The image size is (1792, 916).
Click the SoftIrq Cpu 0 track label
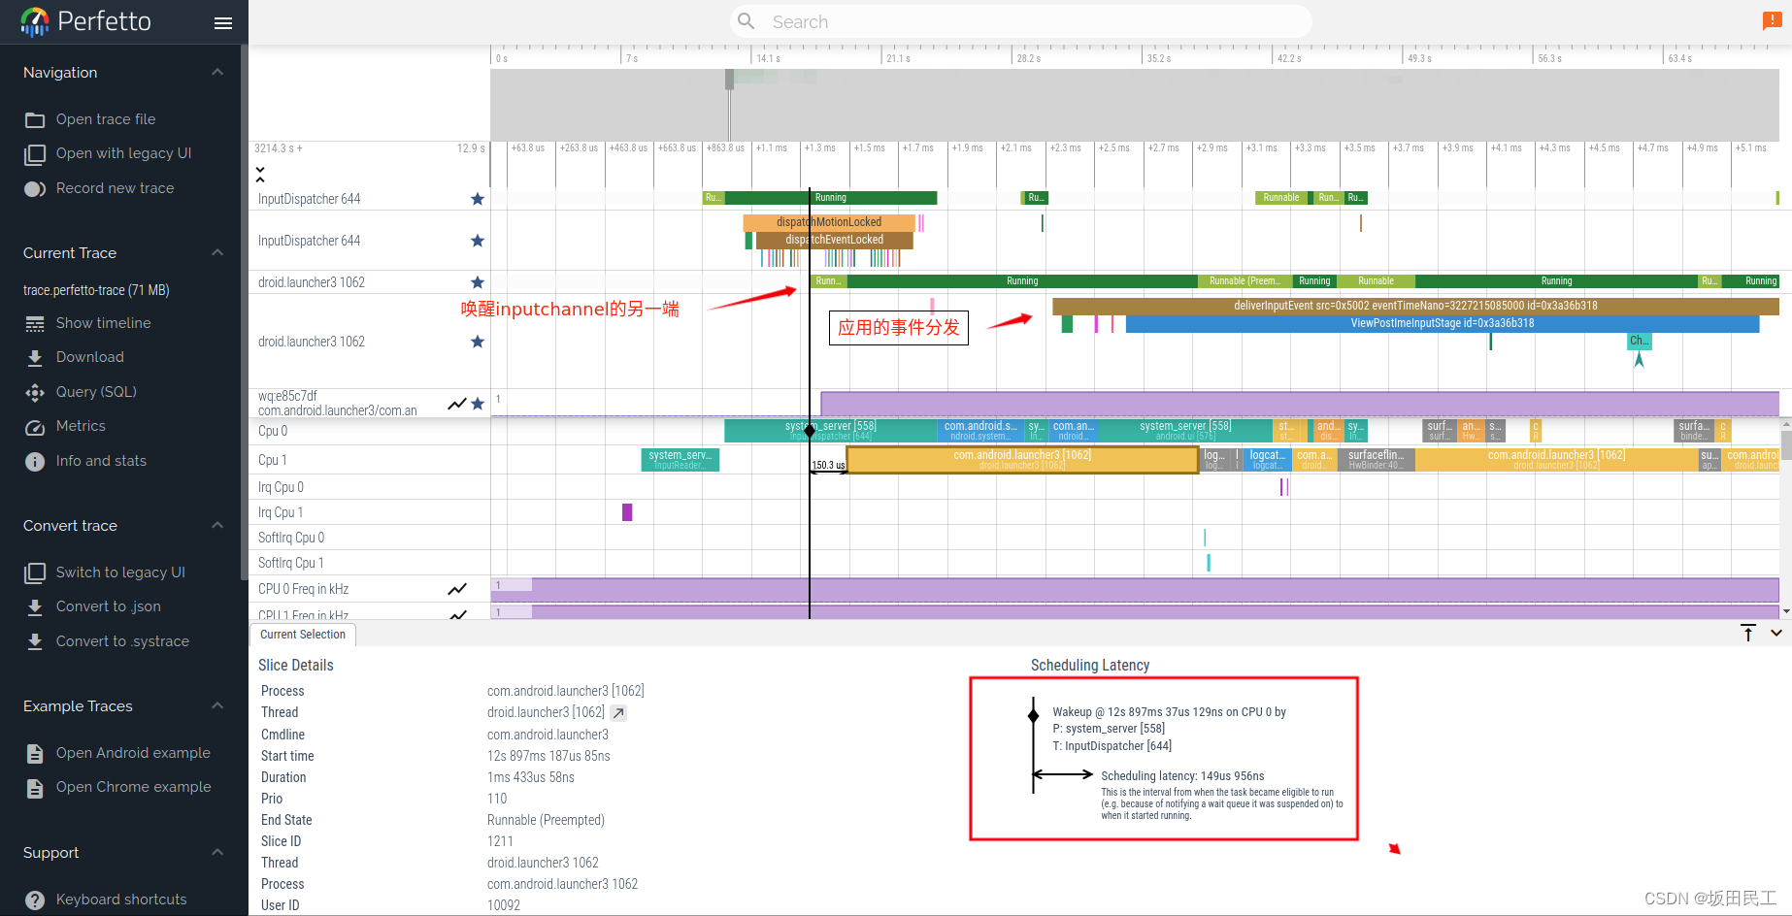(x=291, y=538)
